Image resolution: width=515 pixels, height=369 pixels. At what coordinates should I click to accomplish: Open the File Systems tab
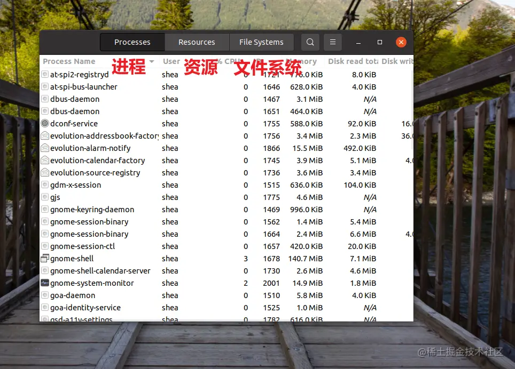[261, 42]
